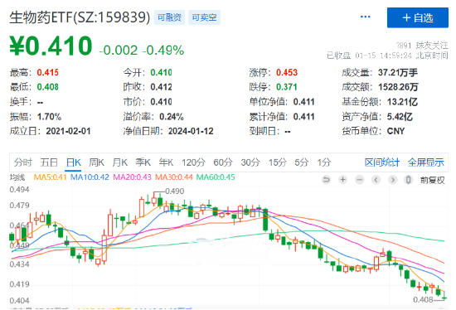Click the 跌停 value 0.371

[x=287, y=87]
